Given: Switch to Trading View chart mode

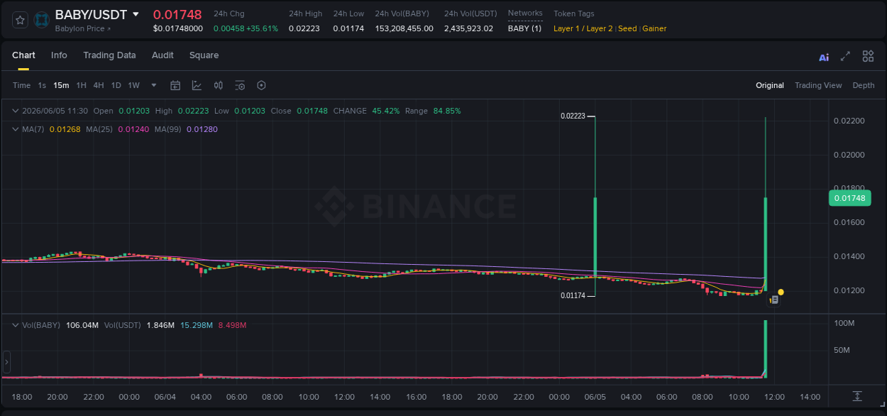Looking at the screenshot, I should point(818,85).
